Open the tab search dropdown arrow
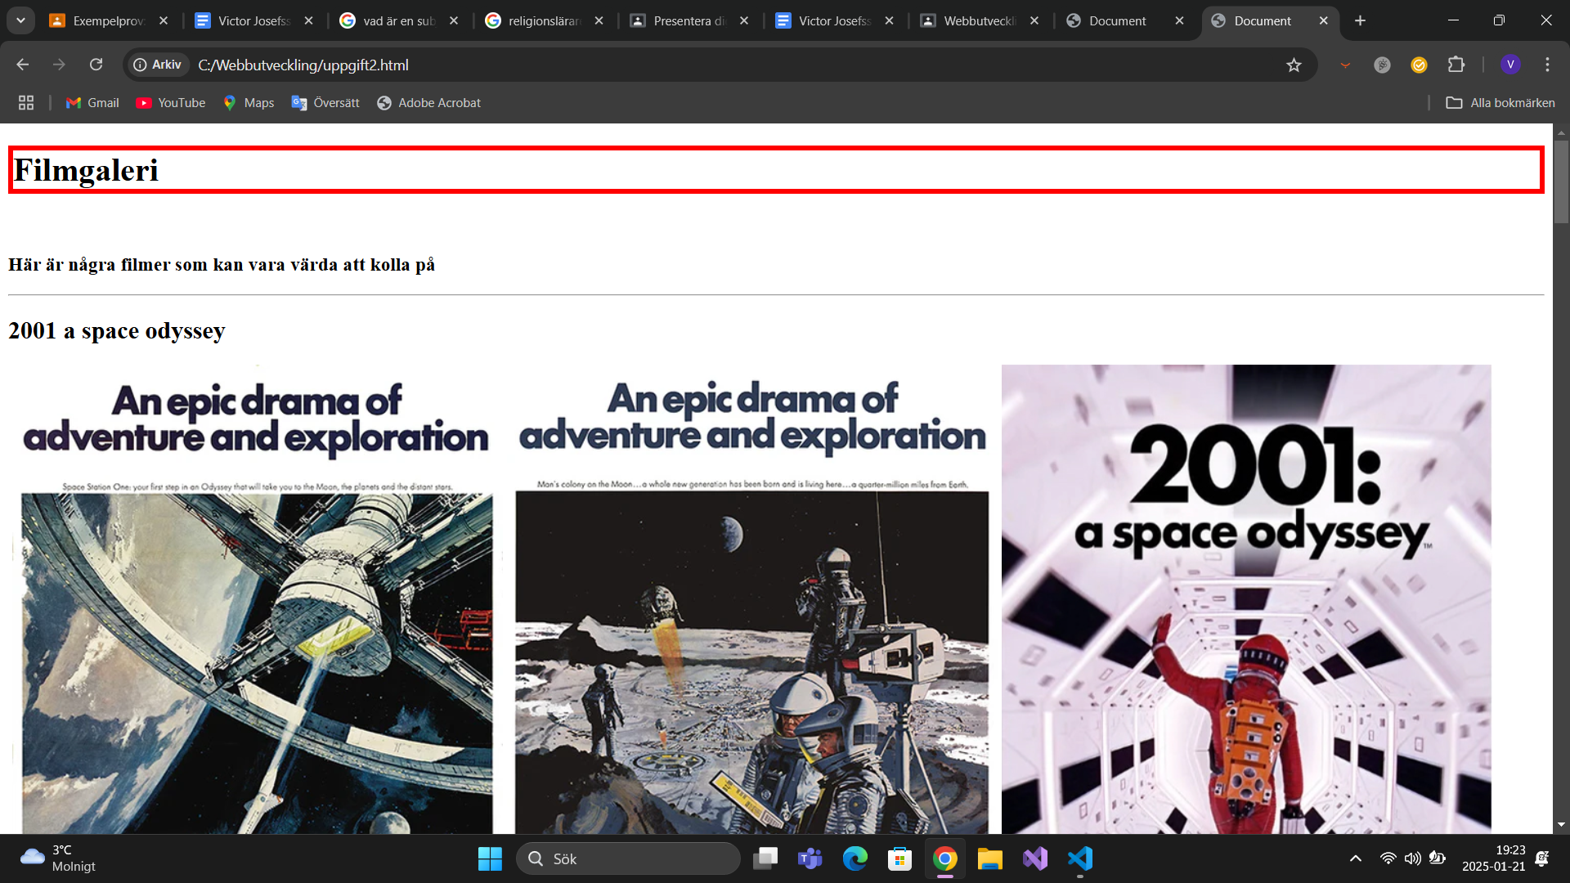1570x883 pixels. point(20,20)
